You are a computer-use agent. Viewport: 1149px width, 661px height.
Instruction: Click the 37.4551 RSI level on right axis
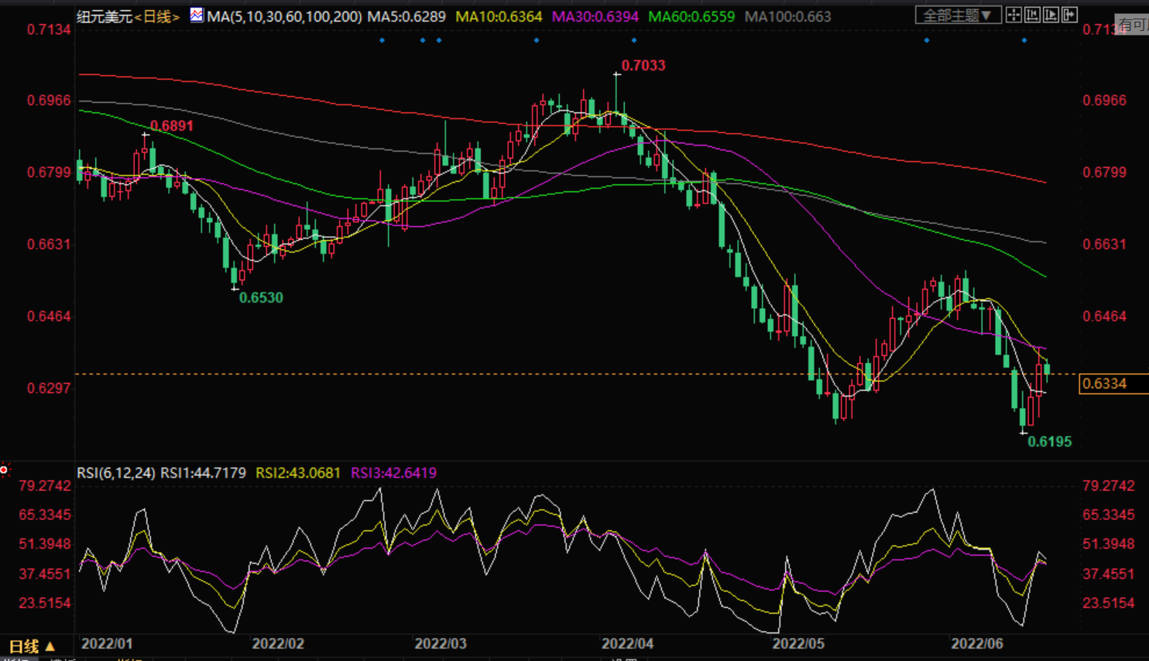(x=1109, y=574)
